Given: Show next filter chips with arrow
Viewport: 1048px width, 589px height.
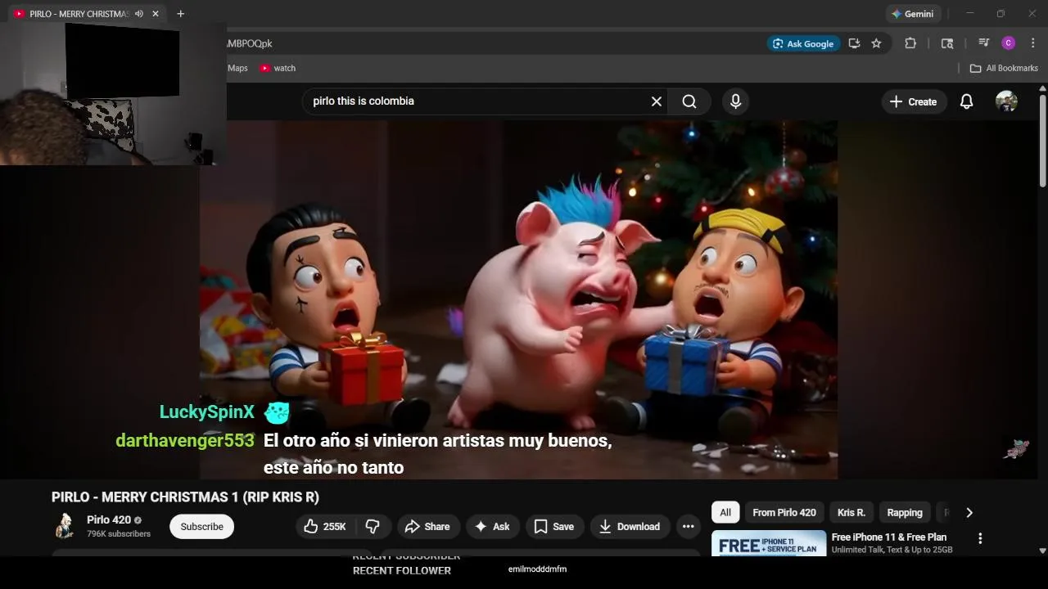Looking at the screenshot, I should 969,512.
